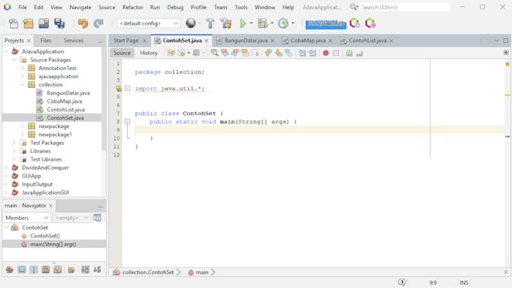Select BangunDatar.java in the project tree
Image resolution: width=512 pixels, height=288 pixels.
68,93
